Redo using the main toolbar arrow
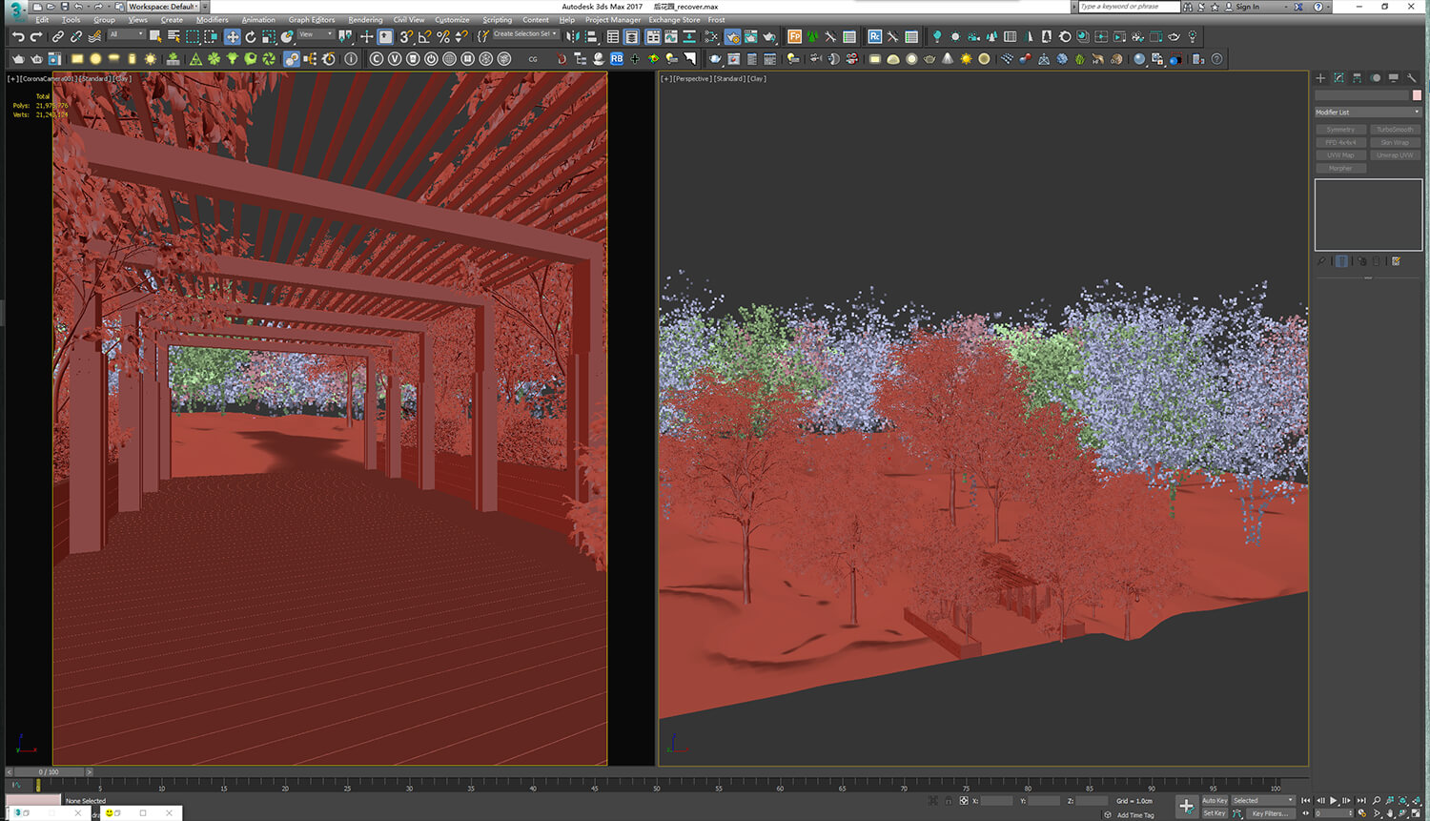This screenshot has height=821, width=1430. click(x=36, y=36)
